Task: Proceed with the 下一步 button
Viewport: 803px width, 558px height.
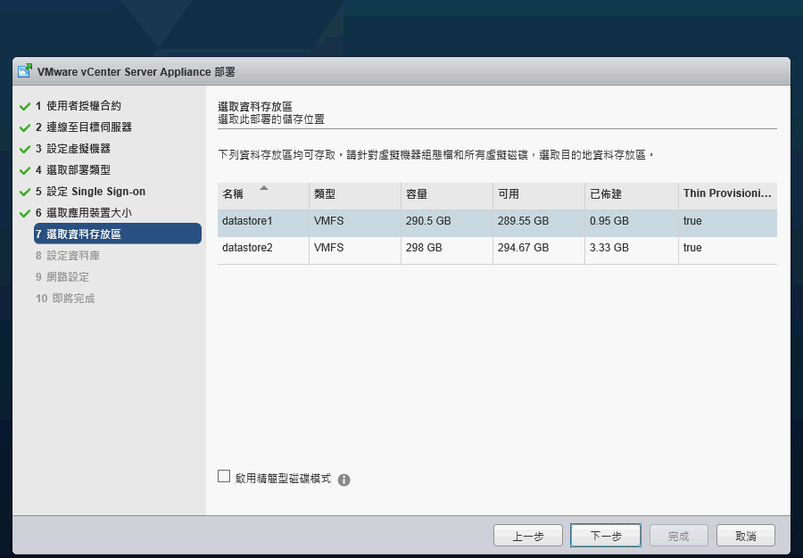Action: 606,536
